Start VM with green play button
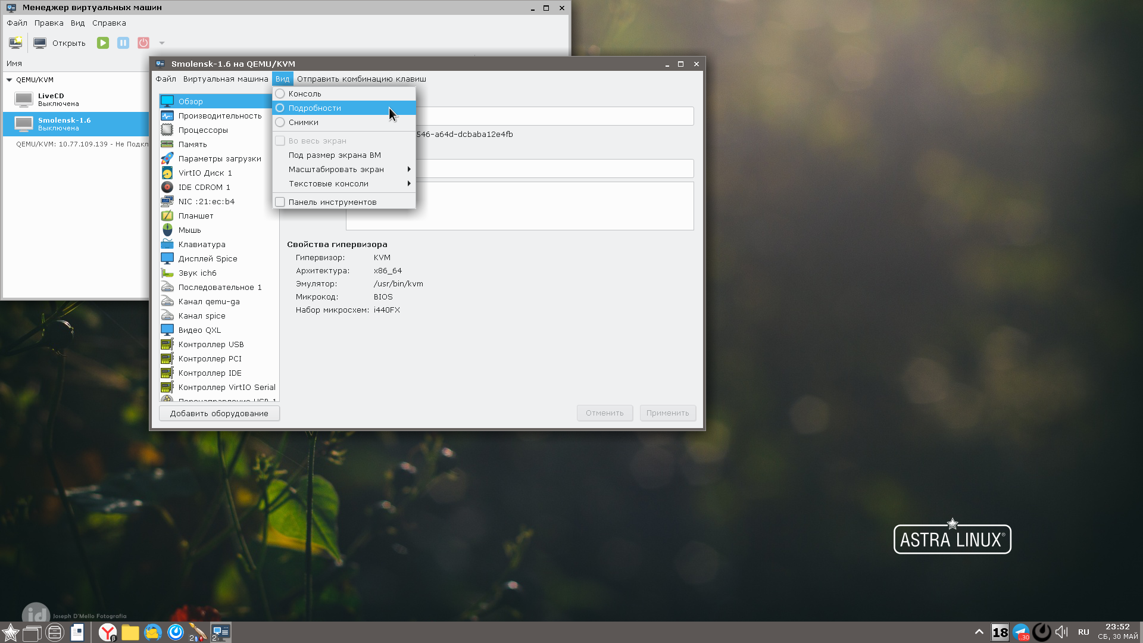 pyautogui.click(x=103, y=43)
